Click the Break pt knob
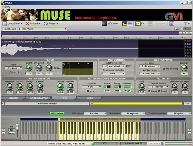Screen dimensions: 193x146 tap(184, 68)
